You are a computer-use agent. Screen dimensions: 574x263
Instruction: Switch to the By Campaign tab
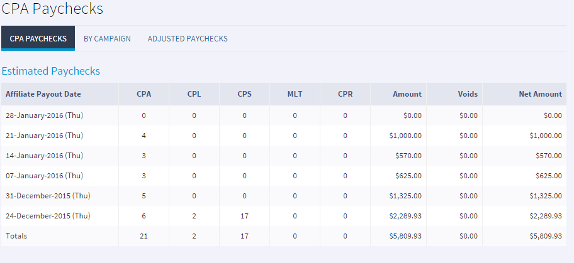(x=107, y=38)
